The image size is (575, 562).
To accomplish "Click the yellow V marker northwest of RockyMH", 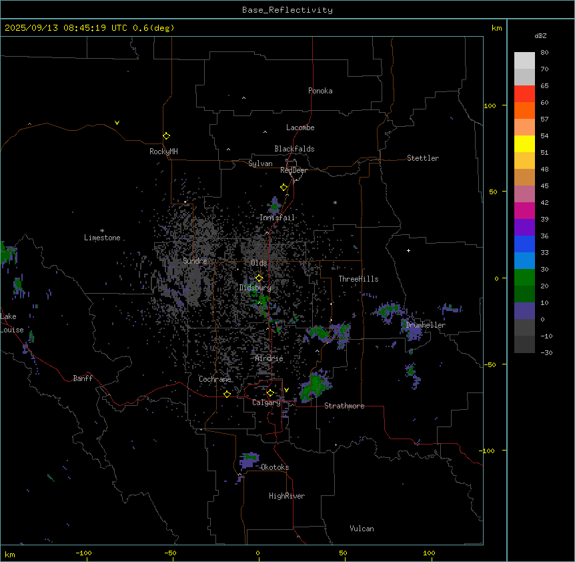I will coord(117,123).
